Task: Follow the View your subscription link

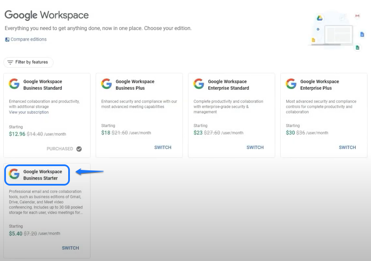Action: pyautogui.click(x=29, y=112)
